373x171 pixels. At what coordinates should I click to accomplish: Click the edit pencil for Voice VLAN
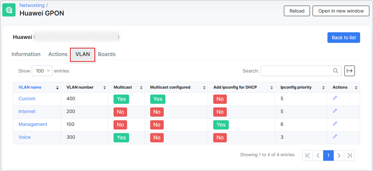(x=335, y=137)
